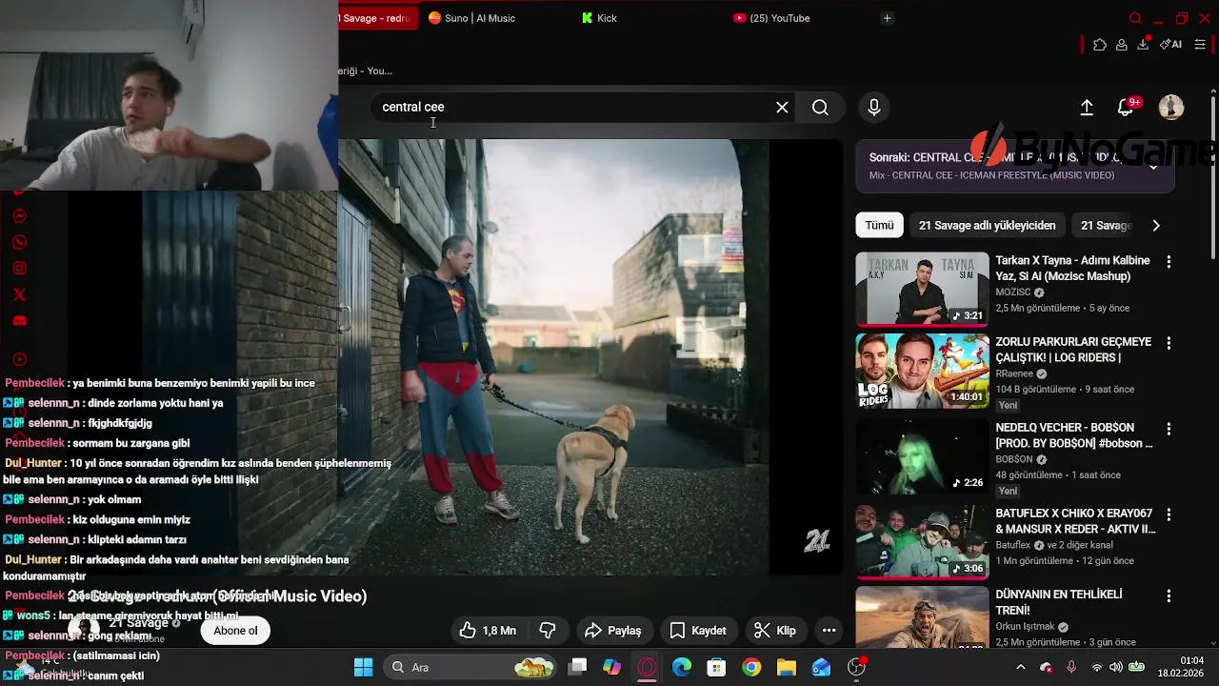Create a clip with Klip button

(x=775, y=630)
